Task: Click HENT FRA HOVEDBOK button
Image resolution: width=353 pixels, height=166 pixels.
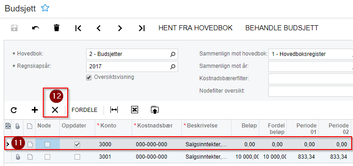Action: 196,28
